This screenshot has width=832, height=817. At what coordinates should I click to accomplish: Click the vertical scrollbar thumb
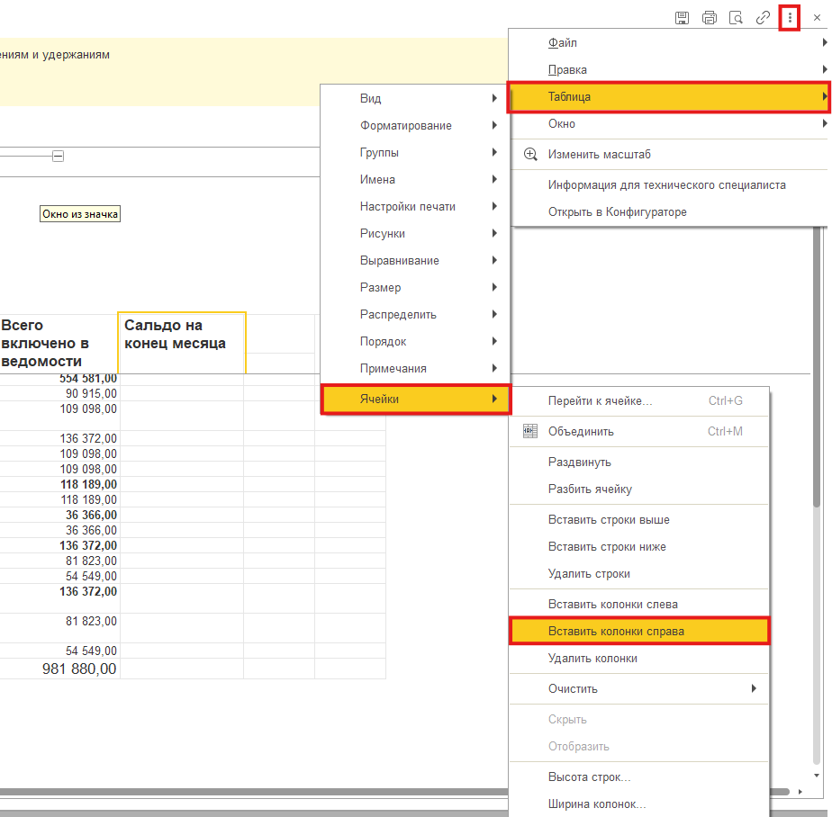click(x=817, y=366)
